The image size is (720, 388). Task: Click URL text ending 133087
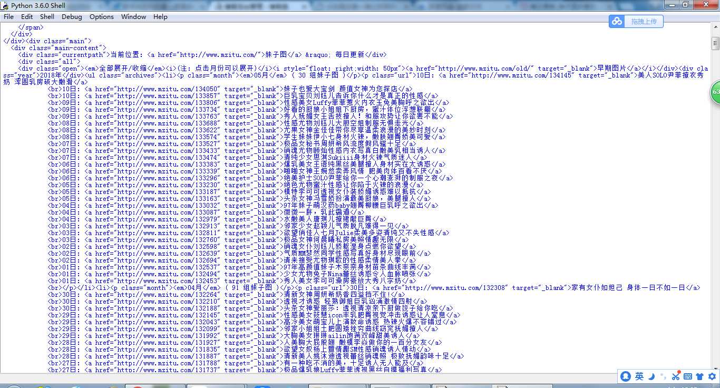(167, 212)
